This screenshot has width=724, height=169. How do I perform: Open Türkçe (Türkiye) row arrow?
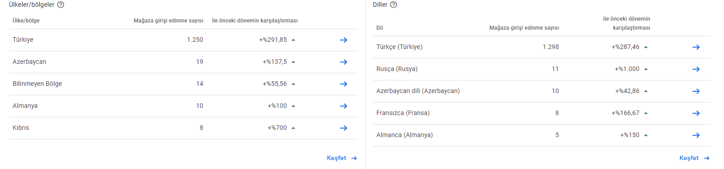coord(696,47)
